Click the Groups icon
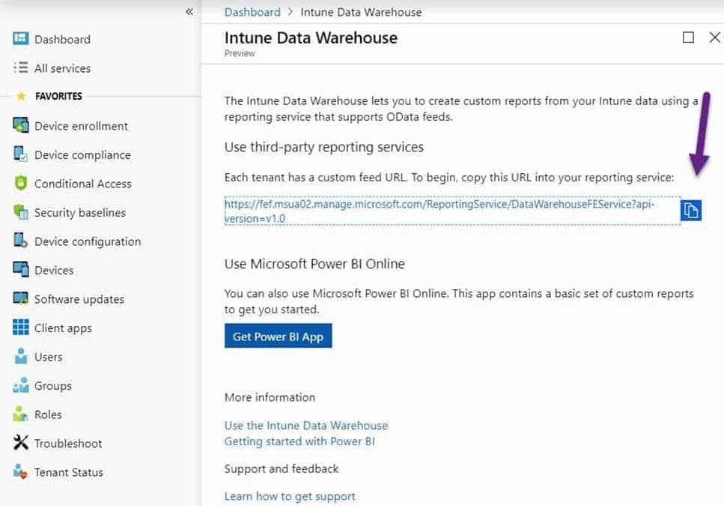Screen dimensions: 724x506 click(21, 385)
